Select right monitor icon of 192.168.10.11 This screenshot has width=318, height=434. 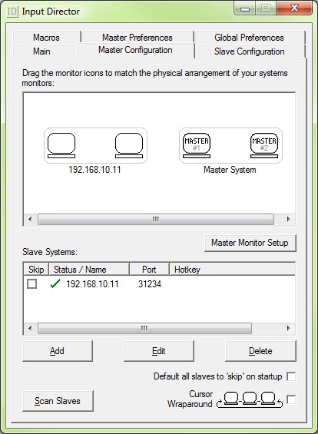(129, 146)
